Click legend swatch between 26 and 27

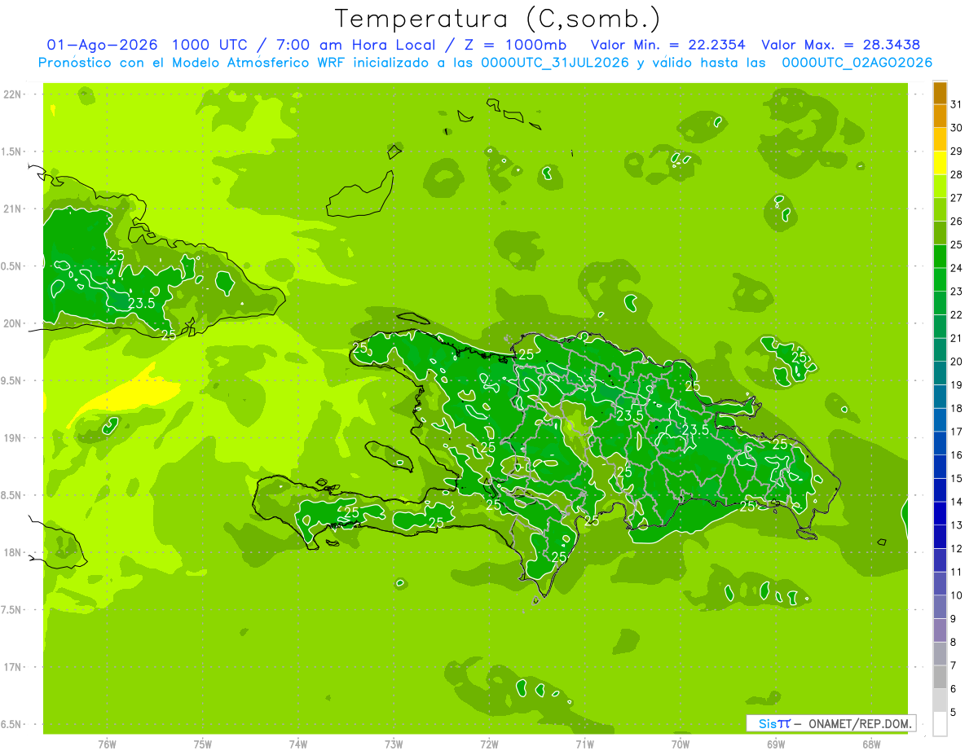[940, 209]
